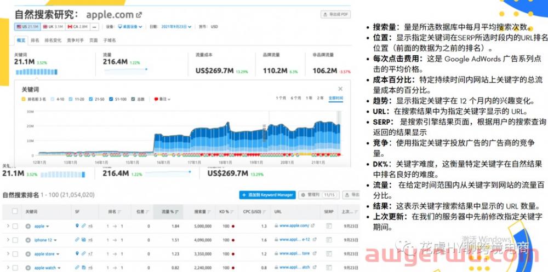Expand the apple keyword row
This screenshot has height=272, width=548.
click(8, 226)
